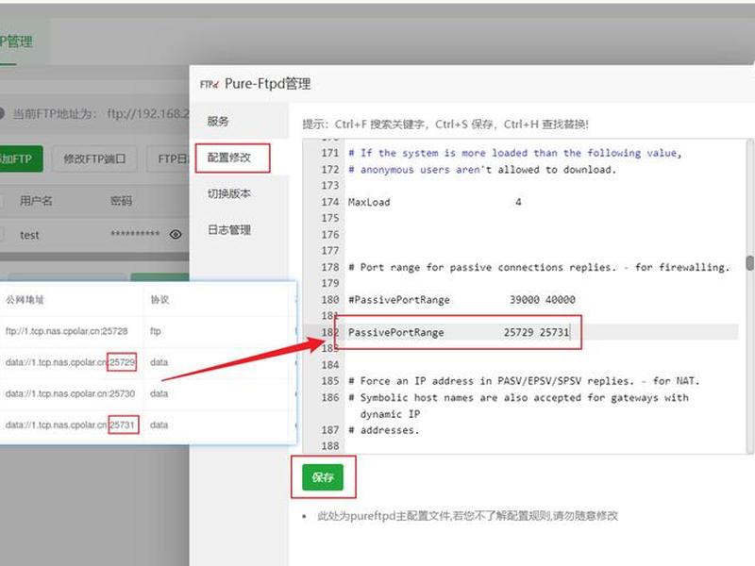
Task: Click the ftp protocol cell for port 25728
Action: pyautogui.click(x=155, y=331)
